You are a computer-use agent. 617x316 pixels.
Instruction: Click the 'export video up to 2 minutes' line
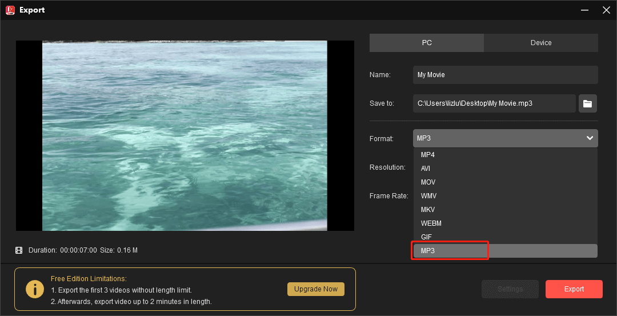[131, 302]
